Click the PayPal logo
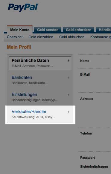111x174 pixels. (x=23, y=7)
